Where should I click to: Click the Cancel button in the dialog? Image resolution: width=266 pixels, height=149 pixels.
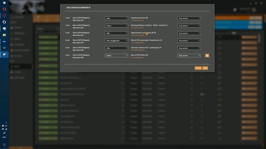coord(198,68)
